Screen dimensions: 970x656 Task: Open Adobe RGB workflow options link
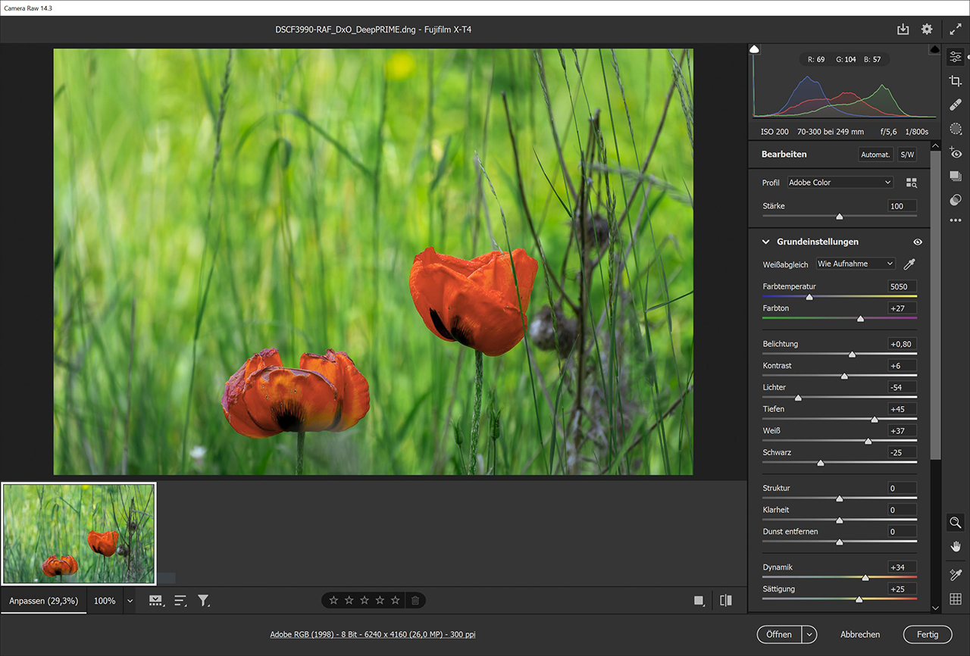(373, 635)
